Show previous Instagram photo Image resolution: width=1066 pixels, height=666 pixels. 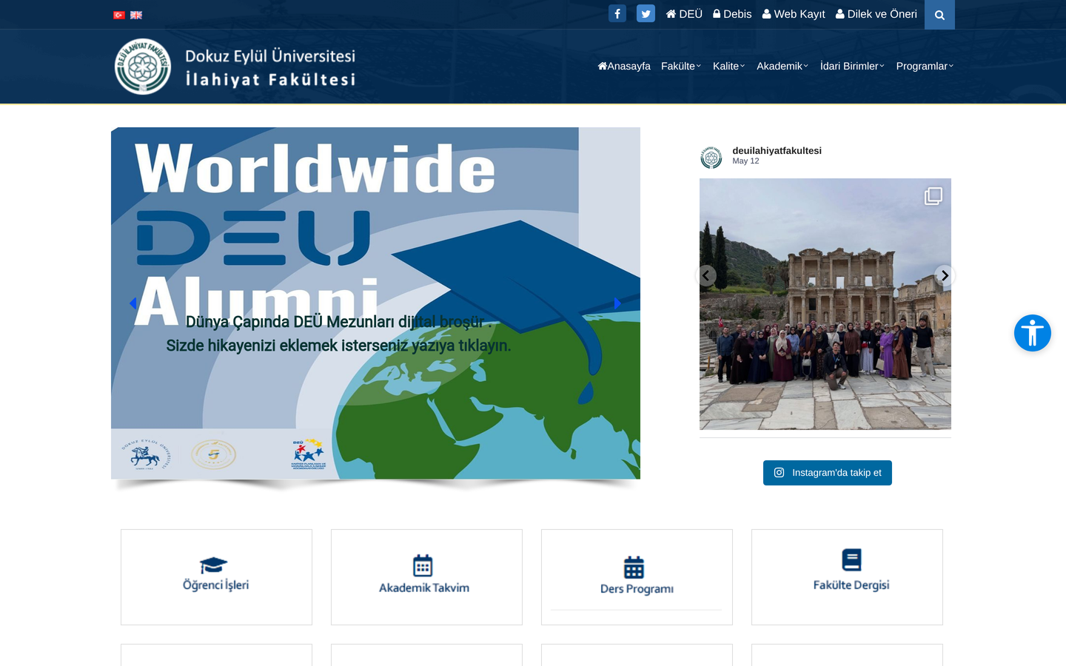[x=706, y=276]
